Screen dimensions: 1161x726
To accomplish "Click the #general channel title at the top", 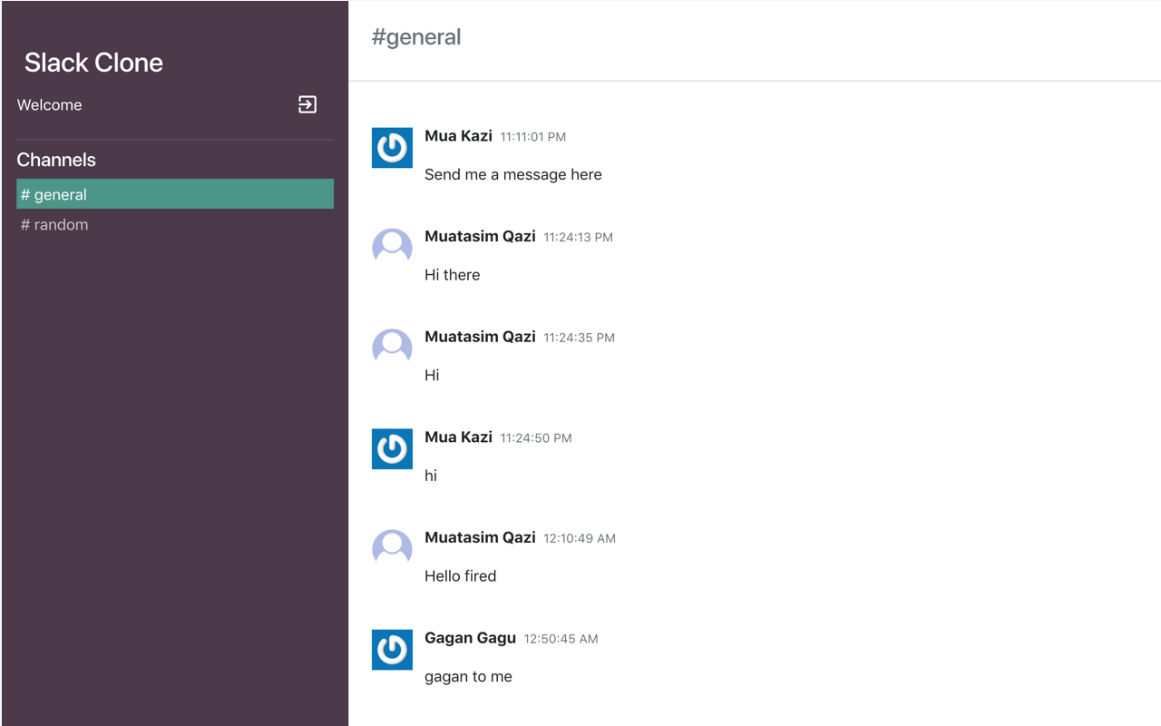I will [x=416, y=36].
